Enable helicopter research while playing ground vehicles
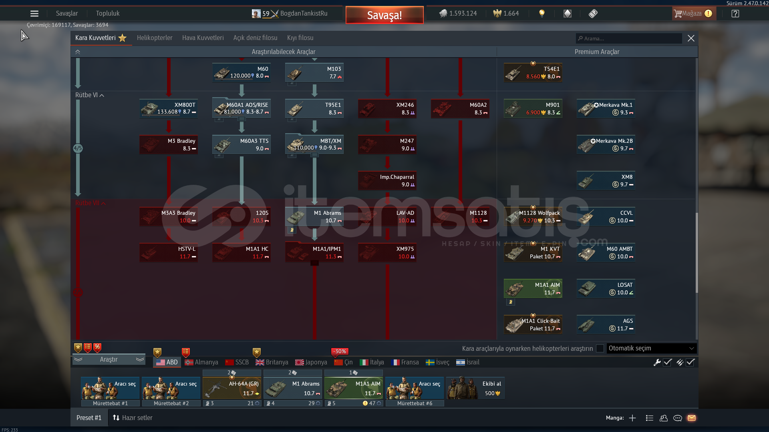The image size is (769, 432). pyautogui.click(x=600, y=348)
